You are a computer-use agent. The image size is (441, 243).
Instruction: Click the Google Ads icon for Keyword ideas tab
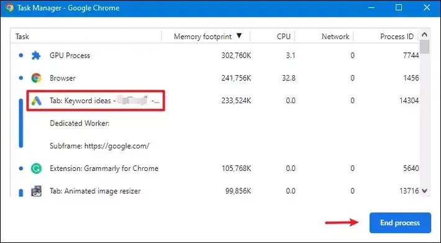point(36,101)
